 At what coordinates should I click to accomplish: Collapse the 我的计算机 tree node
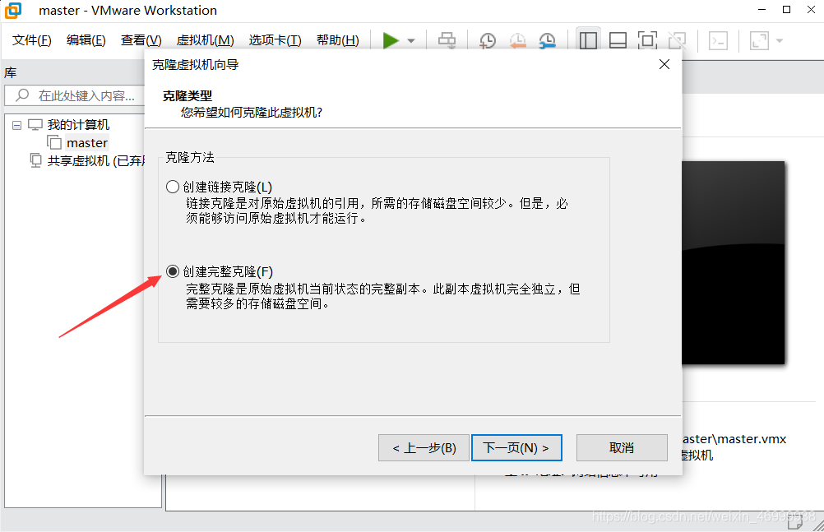(x=16, y=125)
